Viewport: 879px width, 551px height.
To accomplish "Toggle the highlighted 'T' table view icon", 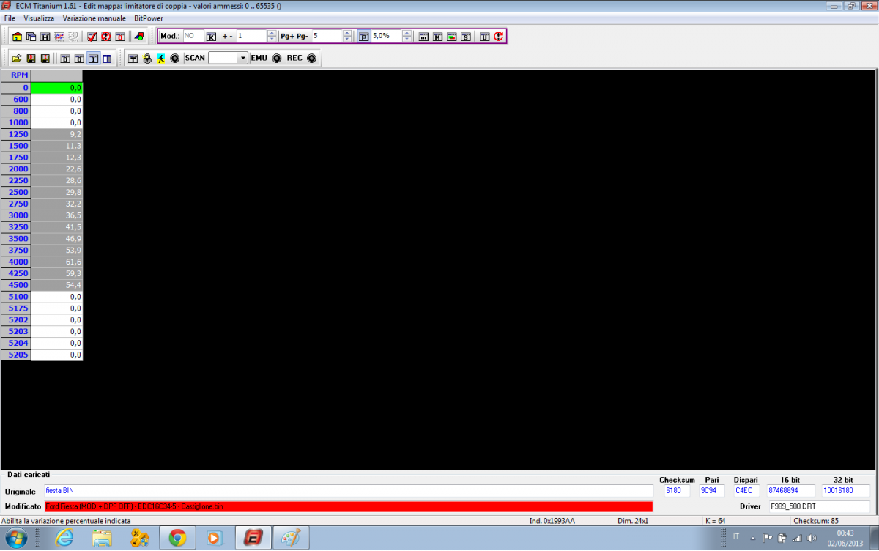I will [x=94, y=58].
